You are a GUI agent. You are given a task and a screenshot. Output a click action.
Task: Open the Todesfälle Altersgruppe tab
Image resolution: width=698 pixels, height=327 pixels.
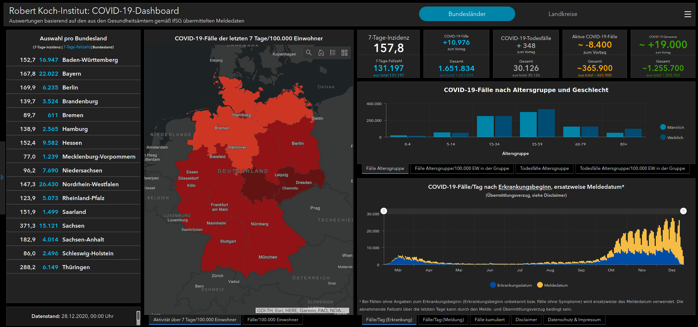pos(544,168)
